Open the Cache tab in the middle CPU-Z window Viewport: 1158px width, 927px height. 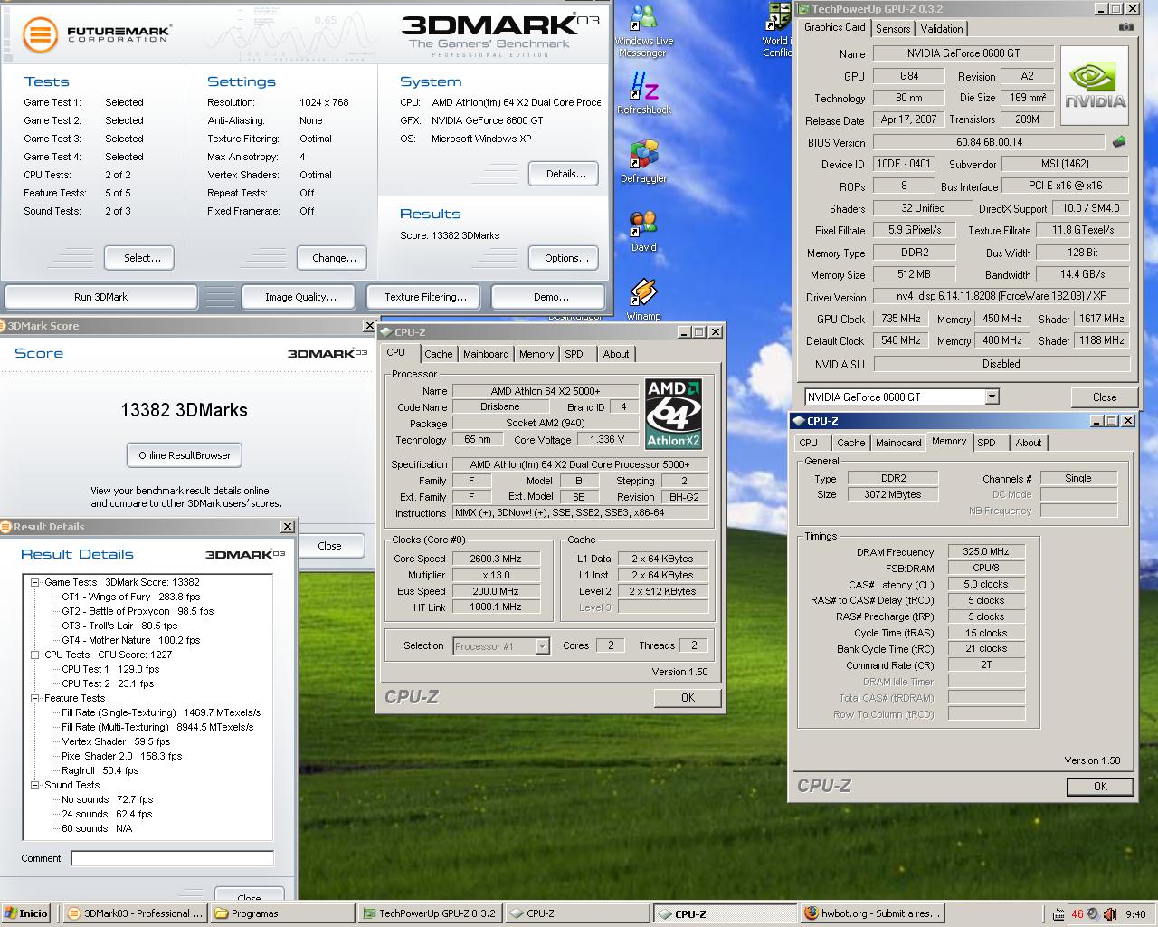tap(438, 354)
